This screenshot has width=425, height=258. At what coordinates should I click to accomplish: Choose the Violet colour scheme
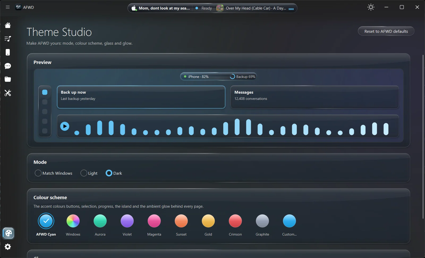127,221
